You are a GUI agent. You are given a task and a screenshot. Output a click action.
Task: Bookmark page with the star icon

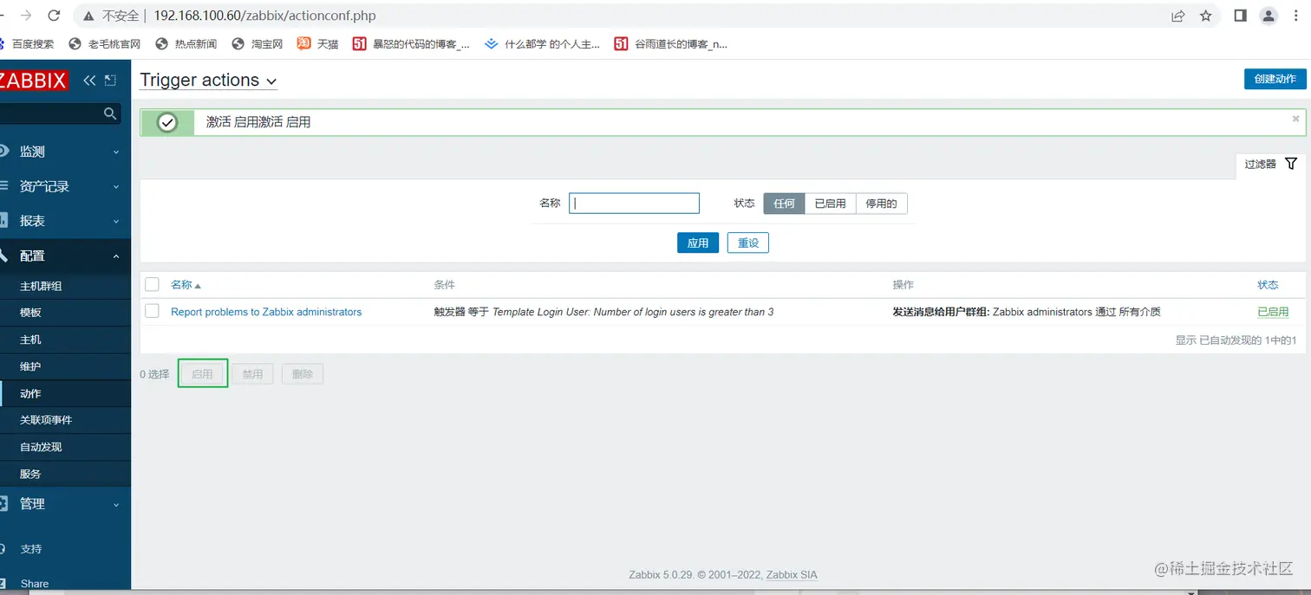(1205, 16)
